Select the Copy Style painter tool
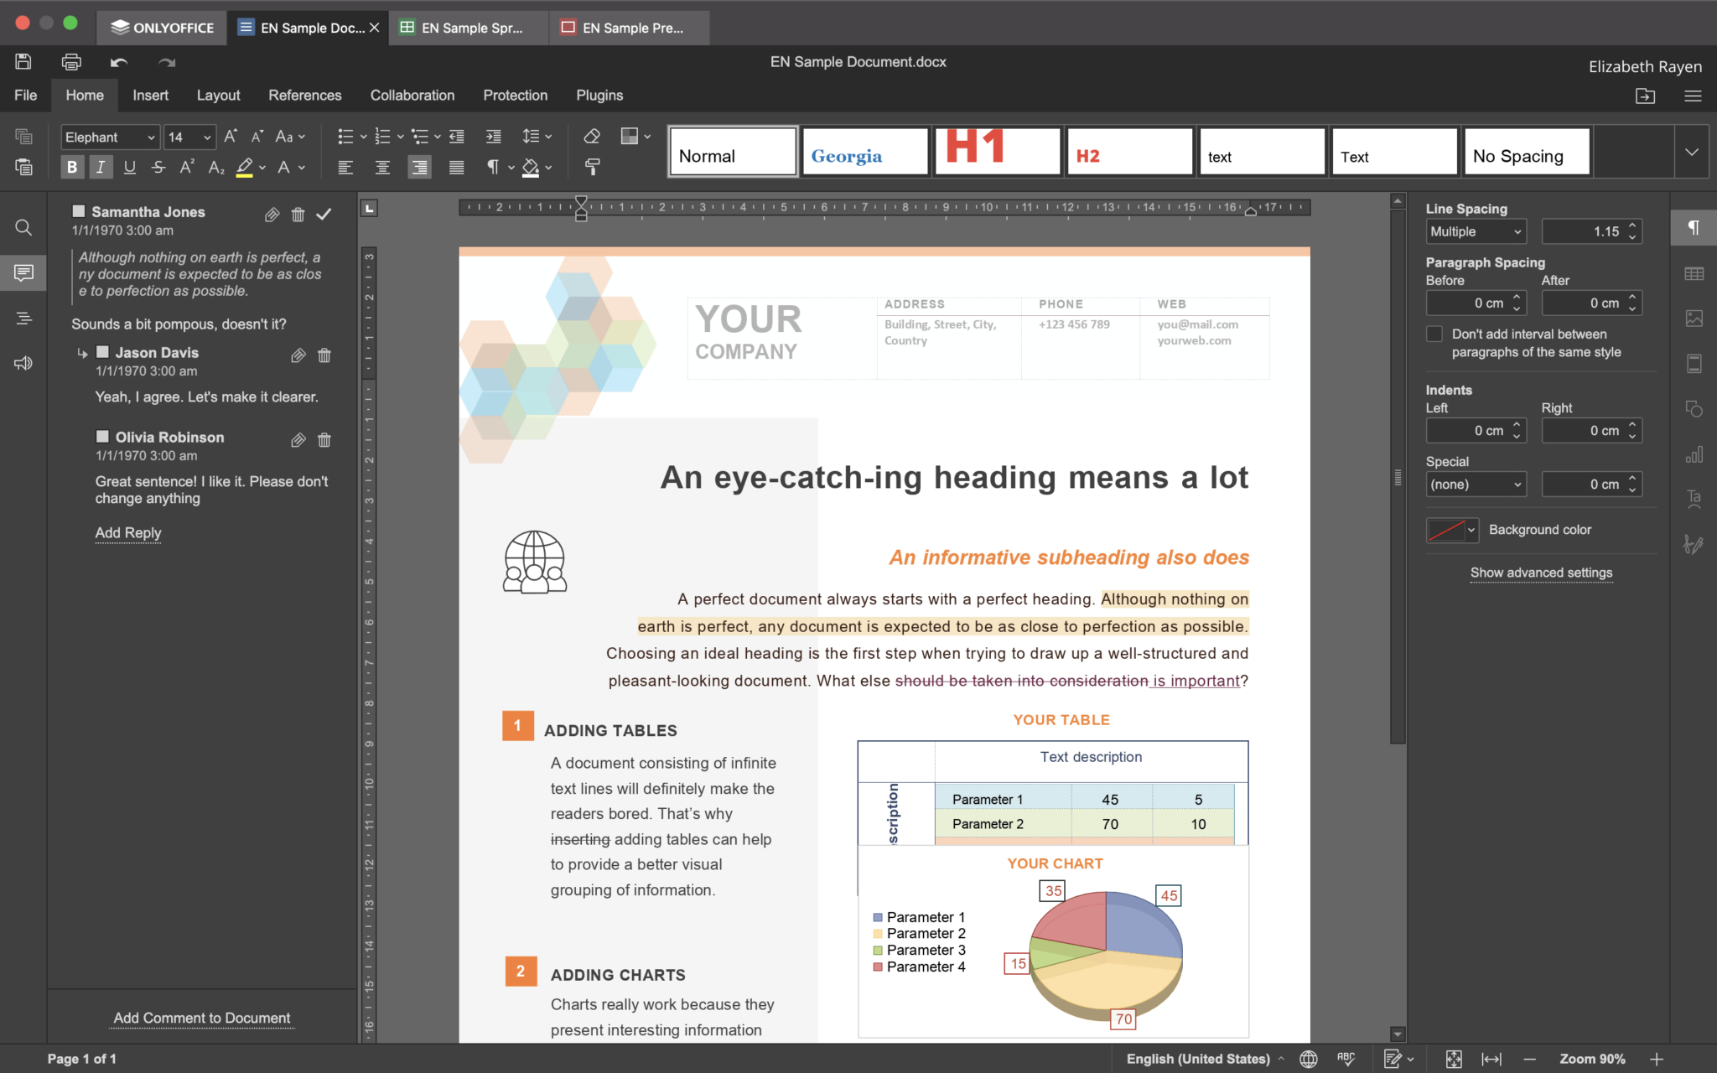Screen dimensions: 1717x1073 [593, 167]
